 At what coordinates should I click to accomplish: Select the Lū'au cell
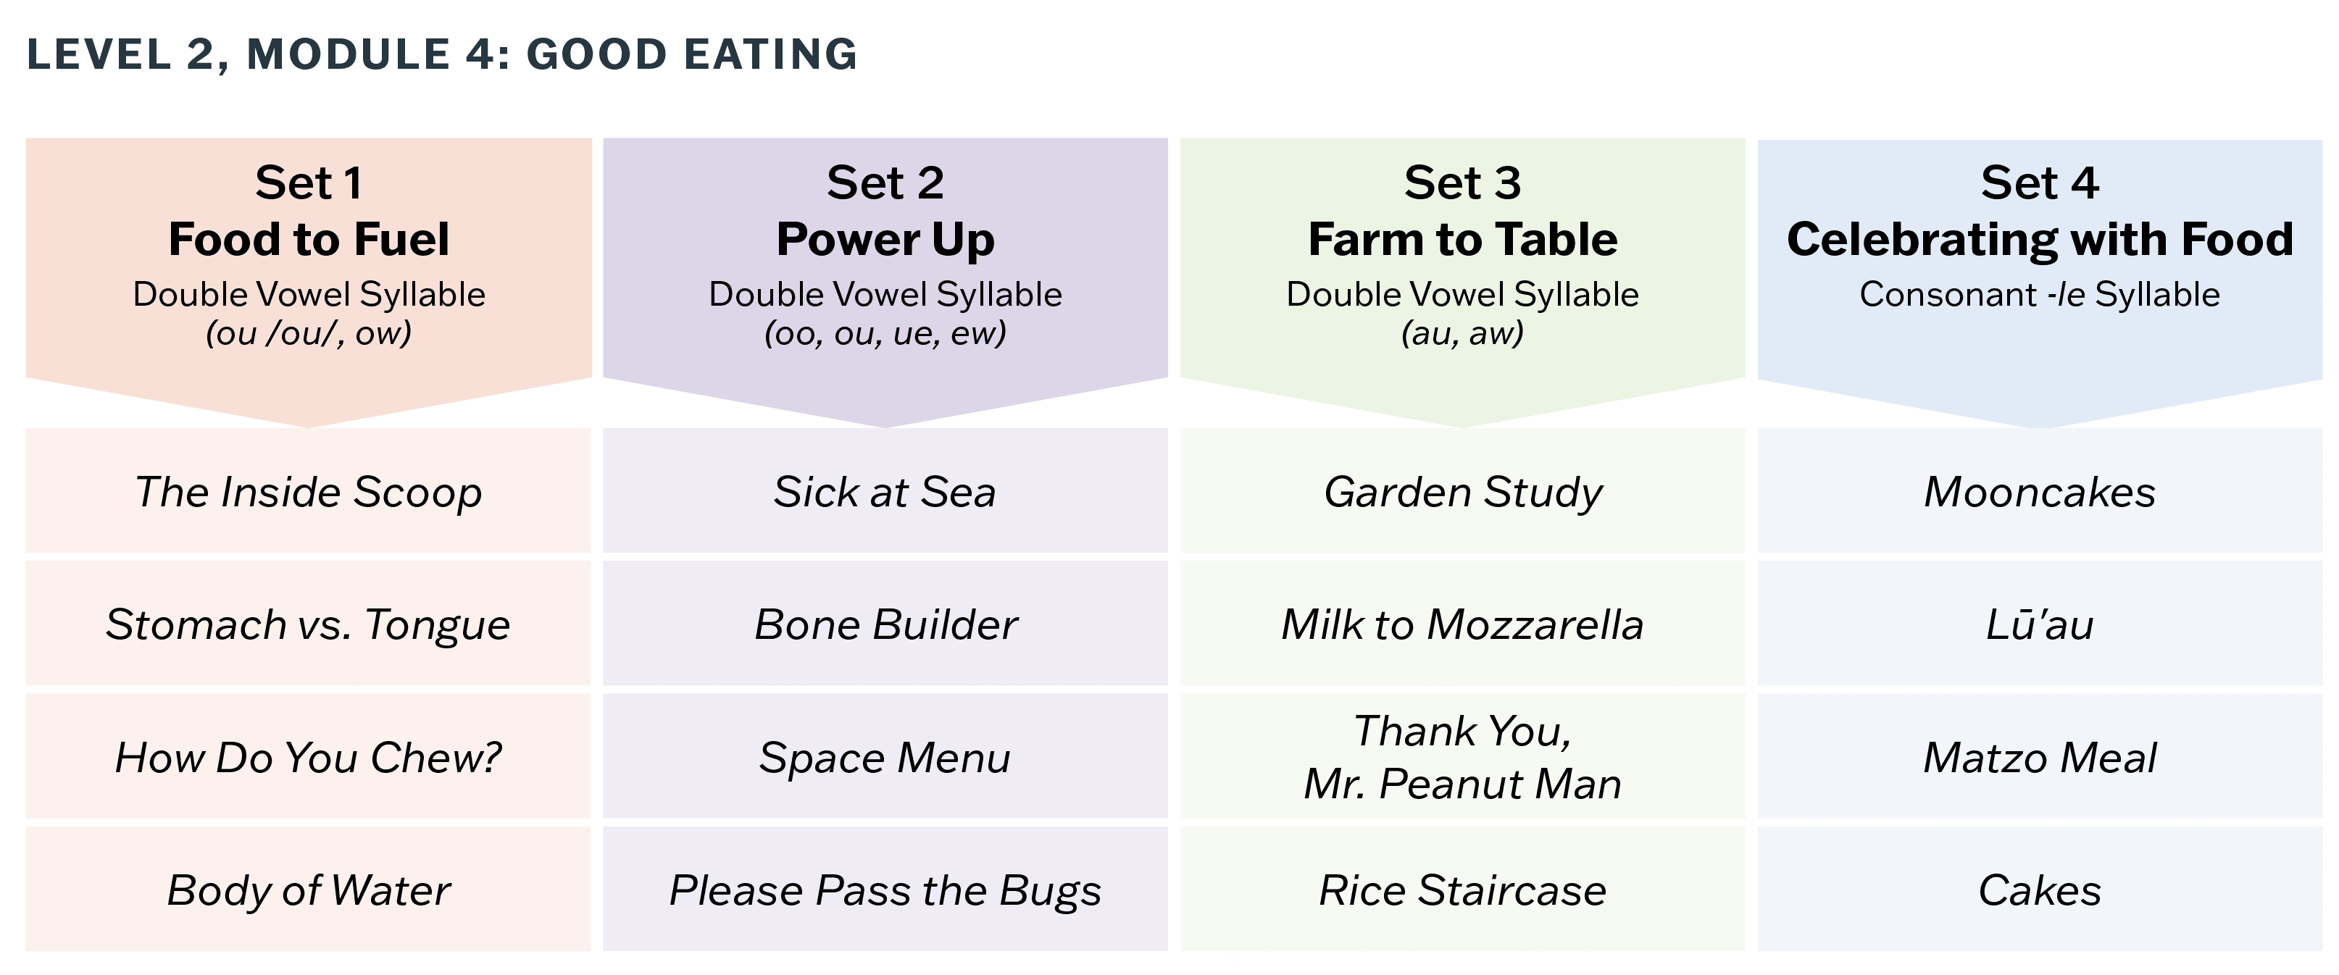pyautogui.click(x=2039, y=624)
